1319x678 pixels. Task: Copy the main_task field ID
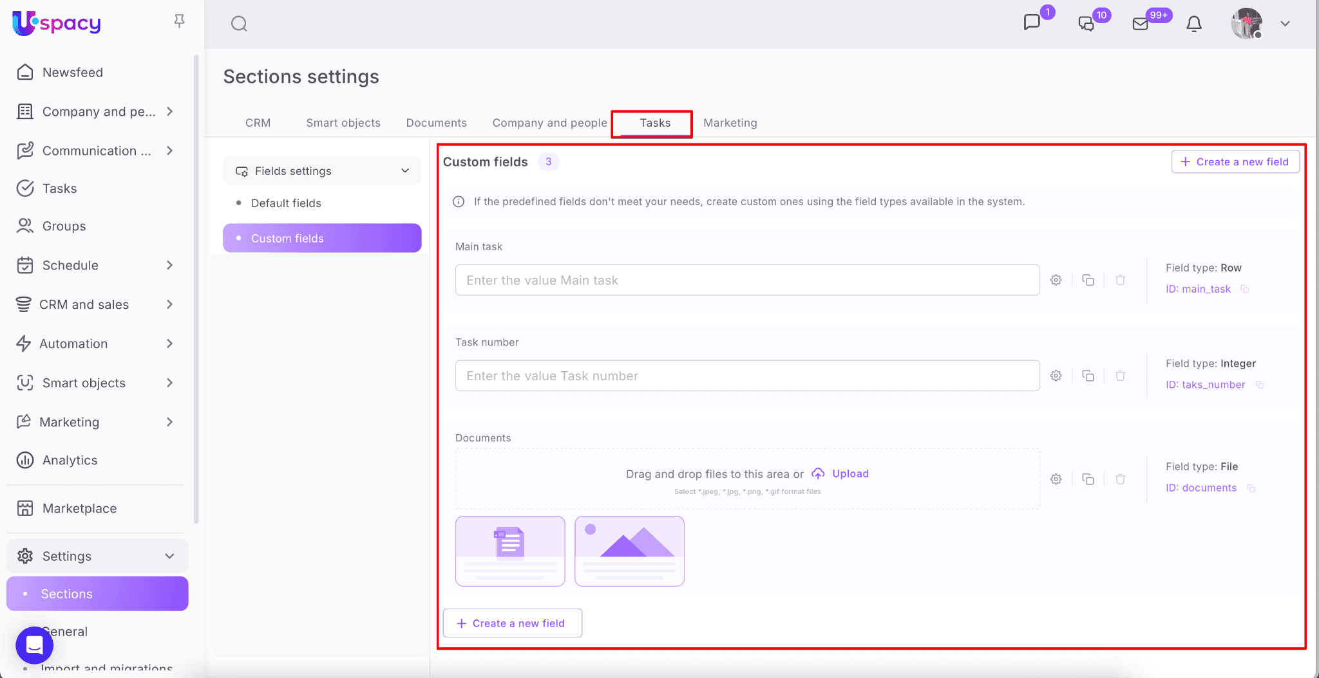[1245, 289]
